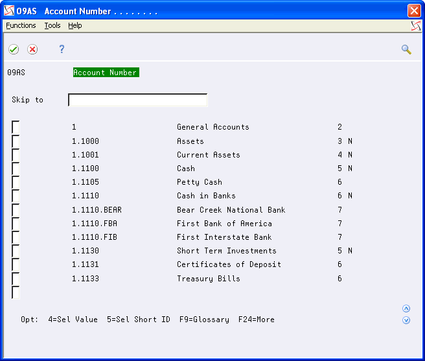Open the Functions menu
Image resolution: width=425 pixels, height=361 pixels.
21,25
